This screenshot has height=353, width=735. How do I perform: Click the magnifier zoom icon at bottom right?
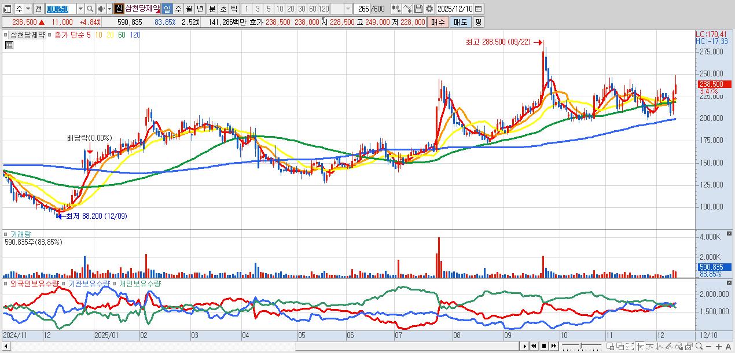point(699,347)
